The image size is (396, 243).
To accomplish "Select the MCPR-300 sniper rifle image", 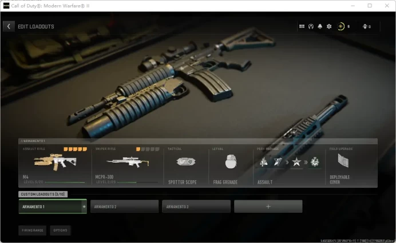I will [128, 162].
